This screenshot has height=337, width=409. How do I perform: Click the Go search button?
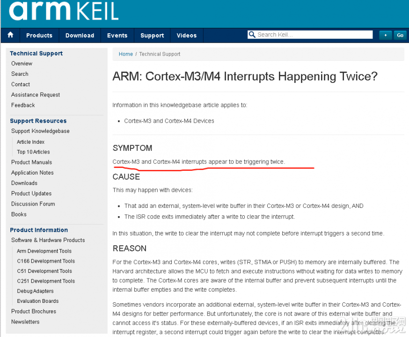pyautogui.click(x=400, y=35)
